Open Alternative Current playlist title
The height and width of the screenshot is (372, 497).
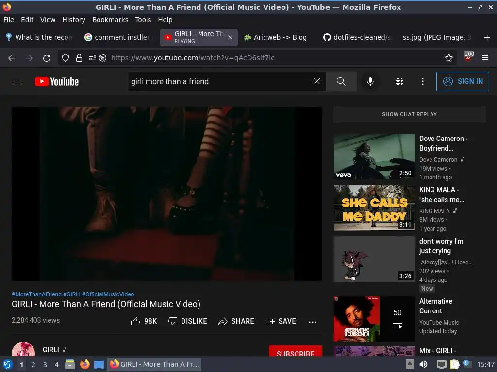[x=436, y=306]
